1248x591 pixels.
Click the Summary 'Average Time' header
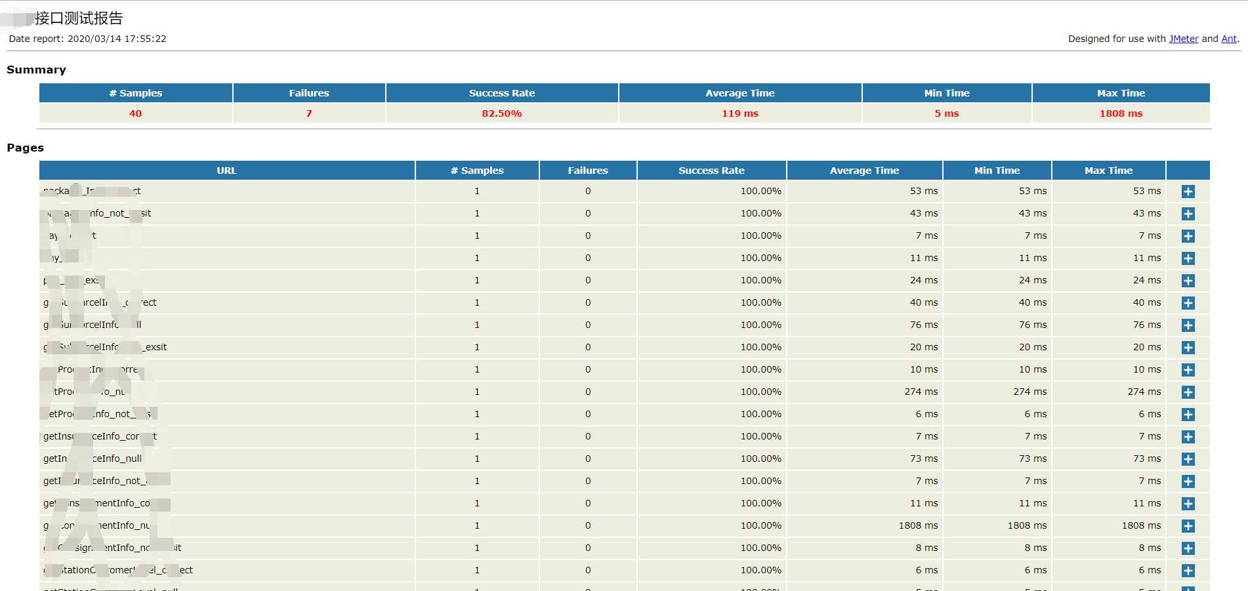(740, 93)
